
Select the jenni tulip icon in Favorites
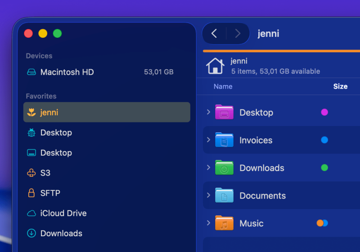coord(31,112)
